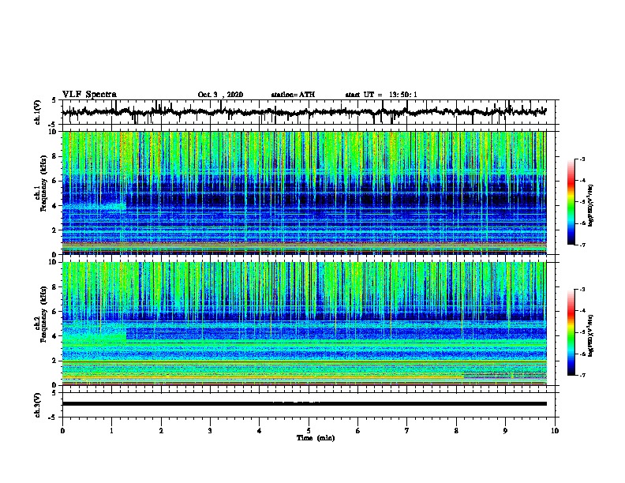Select the date text "Oct. 3 , 2020"
Screen dimensions: 625x483
[220, 95]
